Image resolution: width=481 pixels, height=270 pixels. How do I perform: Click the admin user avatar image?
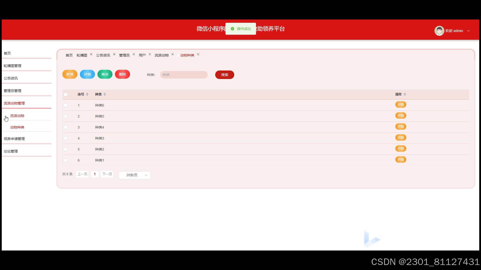tap(439, 31)
